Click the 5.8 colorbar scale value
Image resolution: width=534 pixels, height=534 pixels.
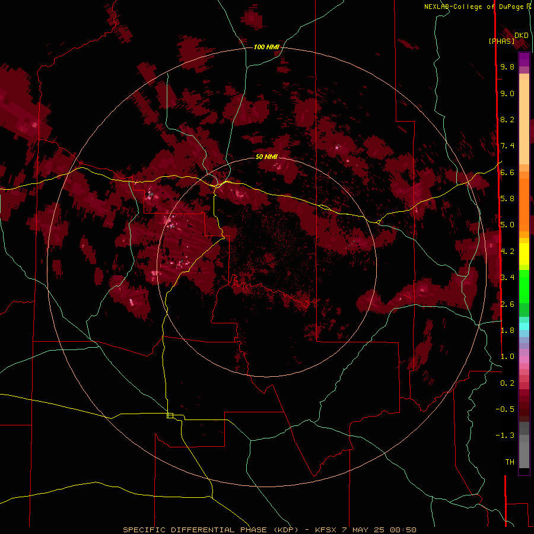point(507,199)
